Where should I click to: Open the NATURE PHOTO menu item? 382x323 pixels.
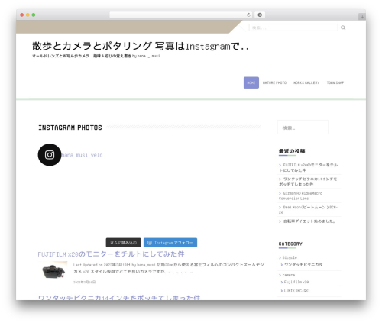point(274,82)
